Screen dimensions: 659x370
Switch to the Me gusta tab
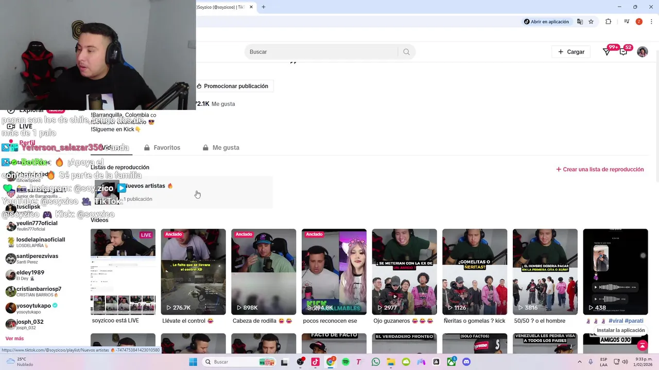pyautogui.click(x=221, y=147)
